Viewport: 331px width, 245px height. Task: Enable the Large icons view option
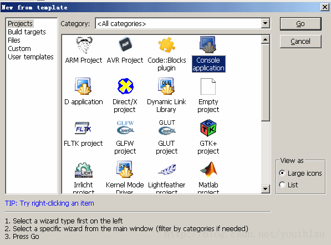pos(282,173)
